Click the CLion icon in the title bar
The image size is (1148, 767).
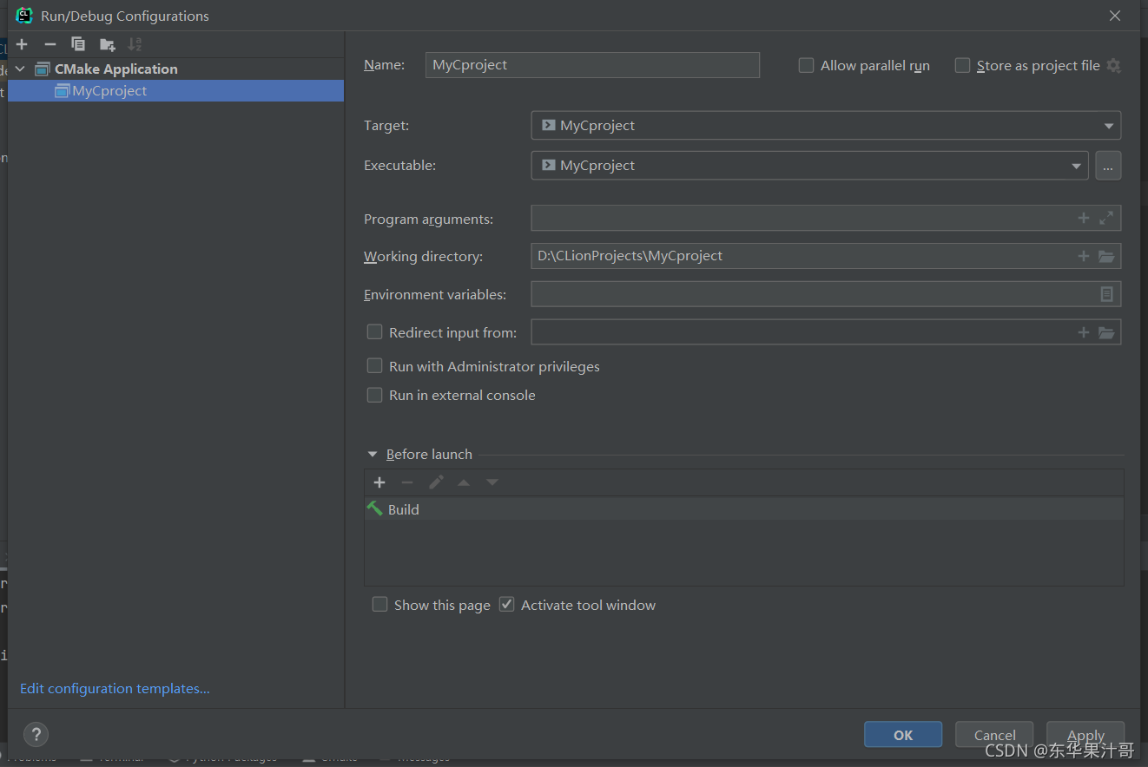[x=24, y=16]
